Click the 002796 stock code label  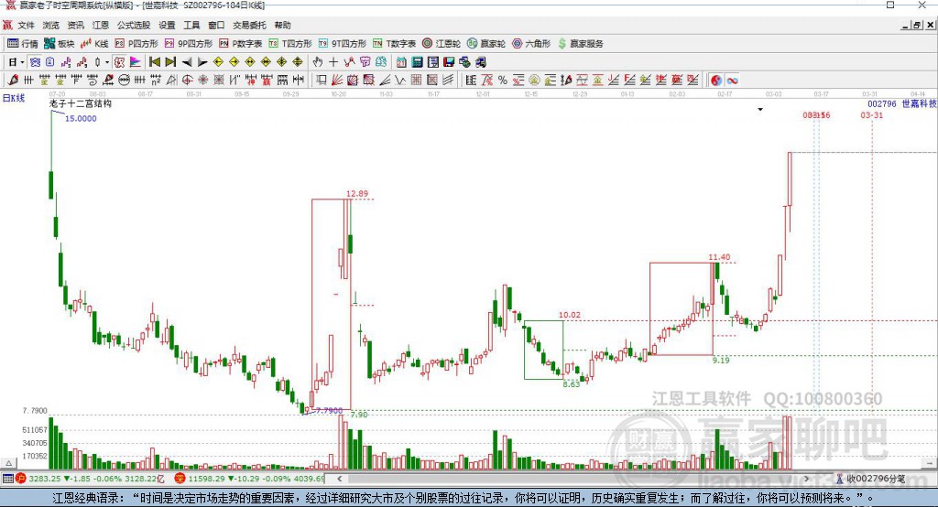pyautogui.click(x=882, y=103)
